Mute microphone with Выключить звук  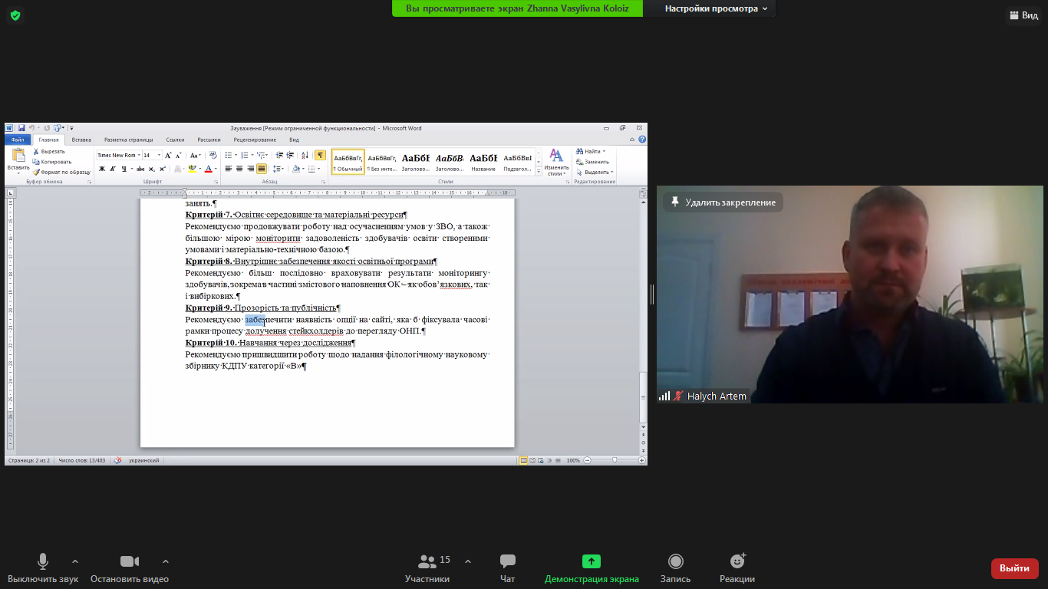tap(43, 569)
